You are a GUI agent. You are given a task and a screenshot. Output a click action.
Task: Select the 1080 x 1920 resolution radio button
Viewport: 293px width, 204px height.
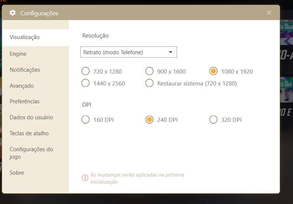click(213, 71)
